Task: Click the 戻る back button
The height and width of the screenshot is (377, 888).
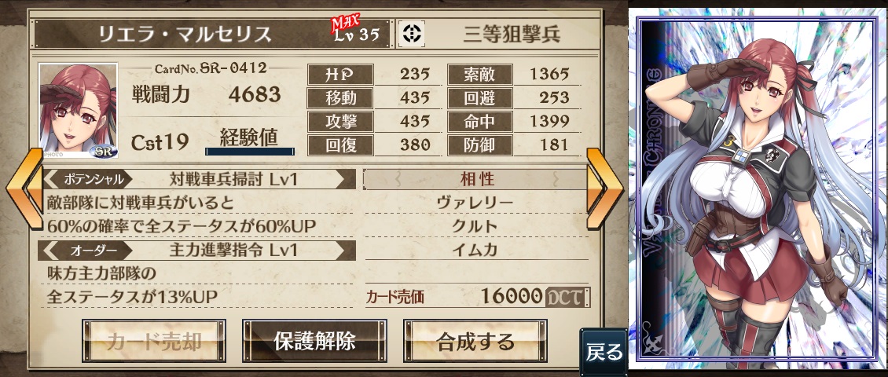Action: pyautogui.click(x=604, y=351)
